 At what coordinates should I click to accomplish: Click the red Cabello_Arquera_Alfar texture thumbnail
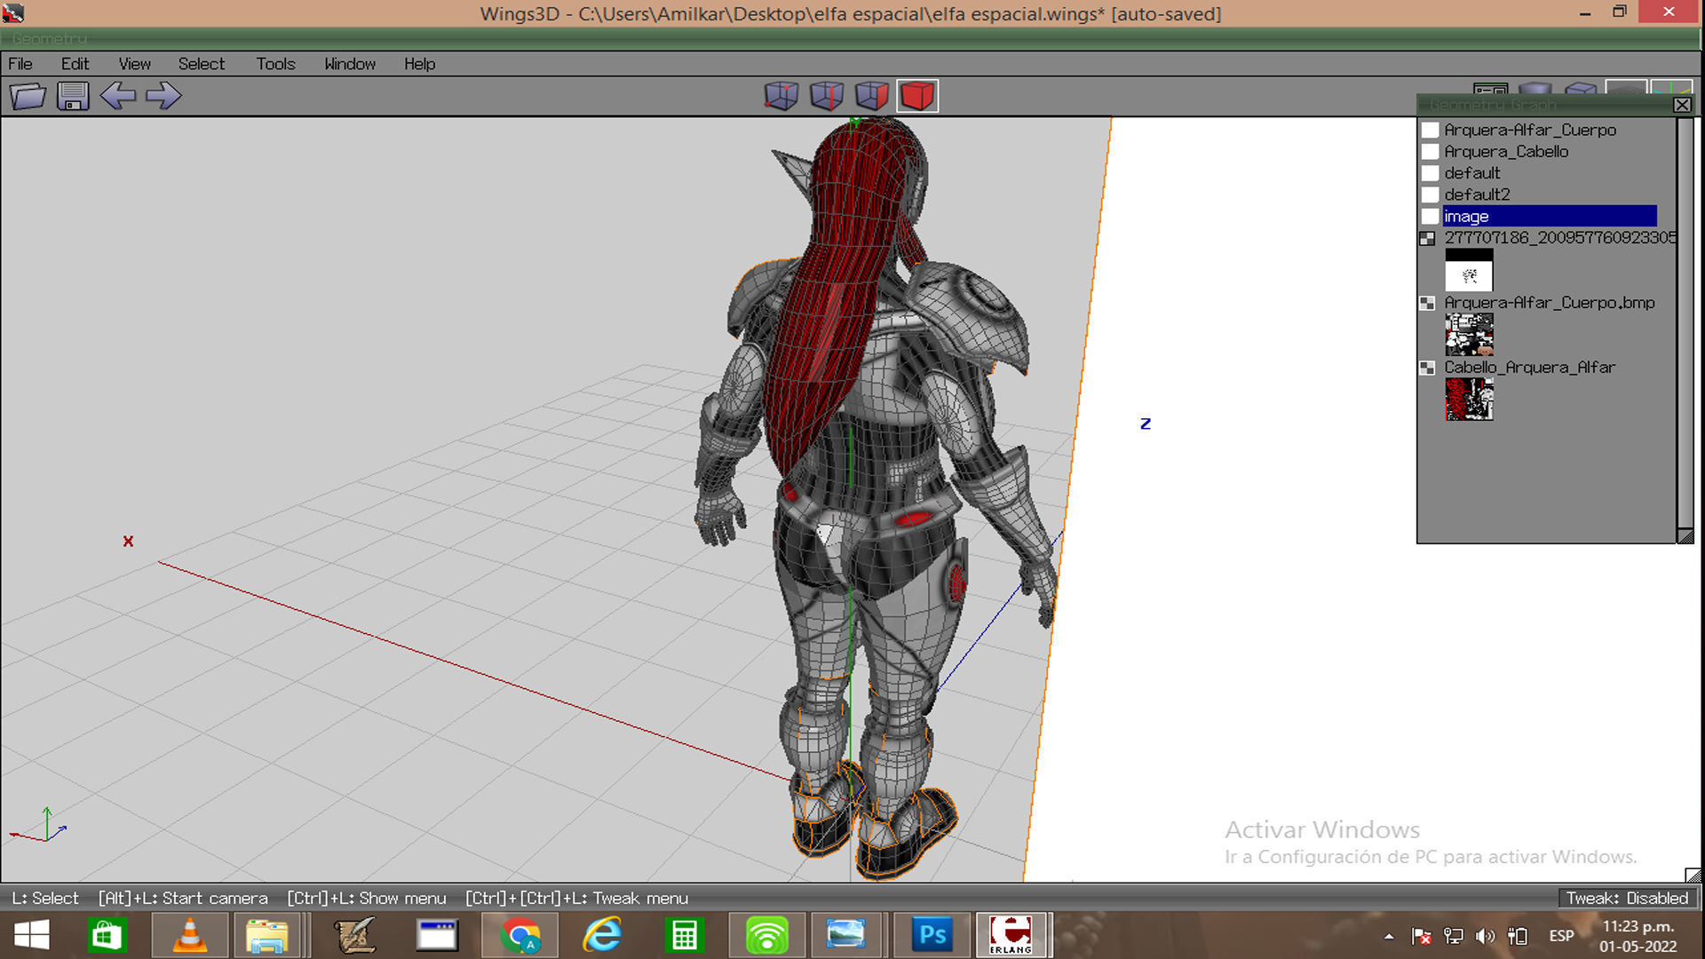click(x=1469, y=400)
